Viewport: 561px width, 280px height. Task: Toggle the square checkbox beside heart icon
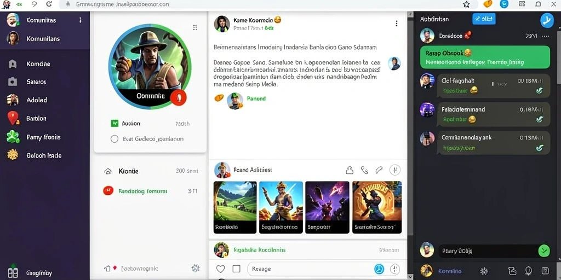[237, 269]
